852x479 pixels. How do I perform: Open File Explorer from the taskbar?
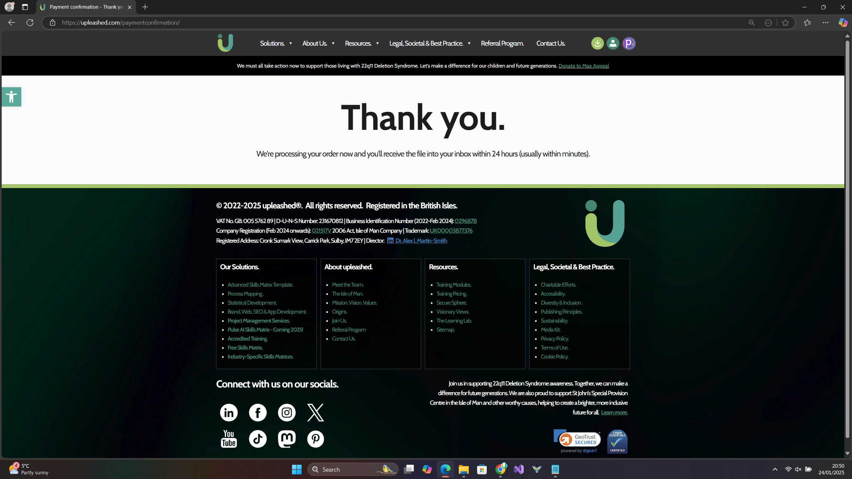point(463,469)
